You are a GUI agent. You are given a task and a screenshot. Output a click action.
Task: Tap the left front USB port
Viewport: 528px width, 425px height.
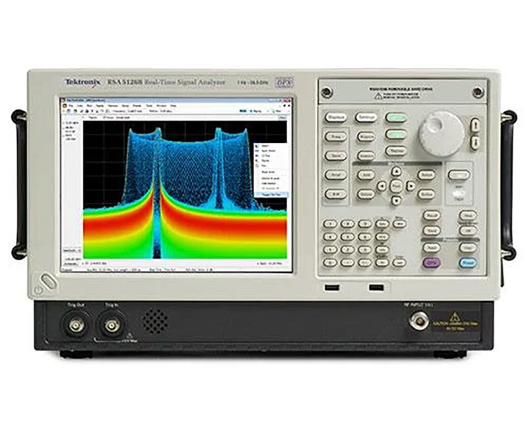tap(332, 288)
